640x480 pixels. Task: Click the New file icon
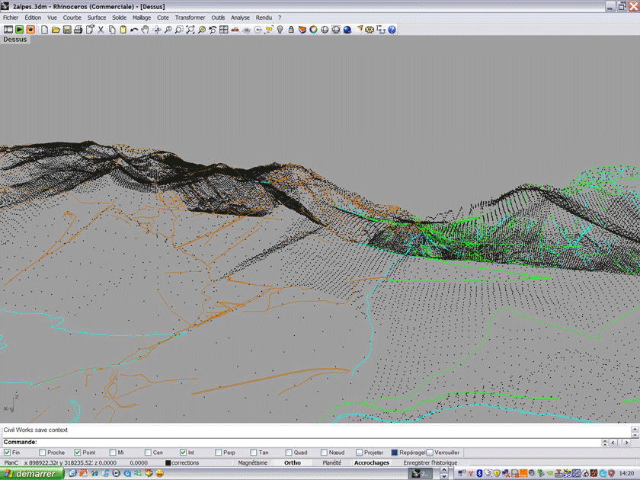pos(45,30)
